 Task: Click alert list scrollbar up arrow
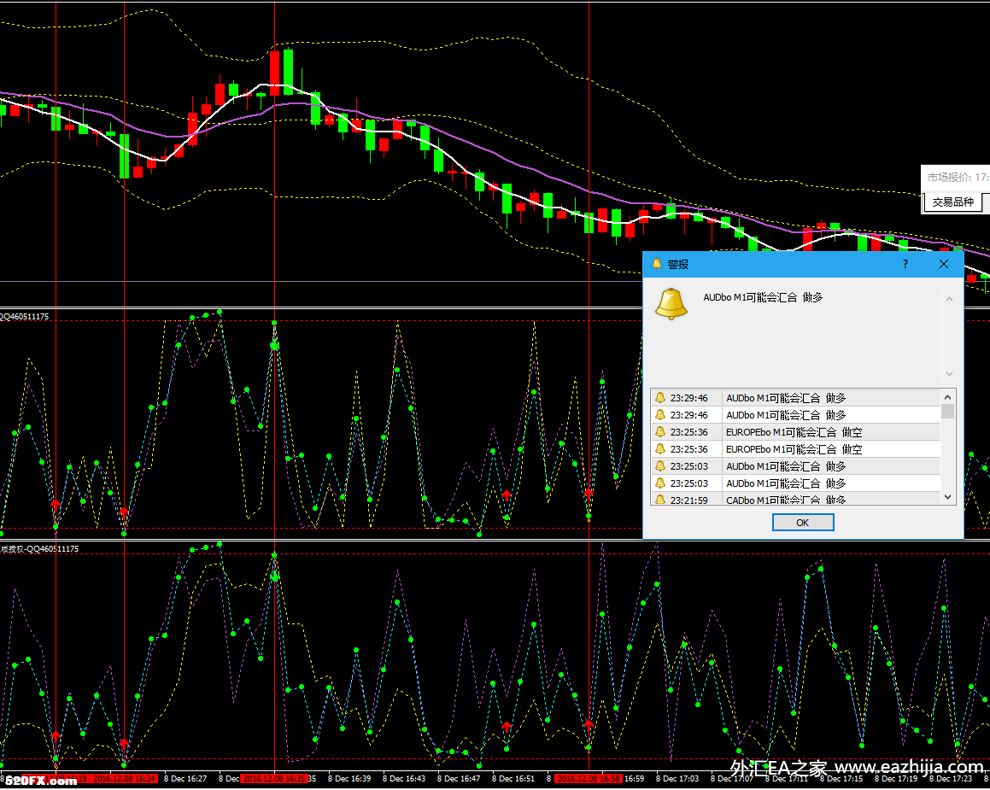coord(947,396)
